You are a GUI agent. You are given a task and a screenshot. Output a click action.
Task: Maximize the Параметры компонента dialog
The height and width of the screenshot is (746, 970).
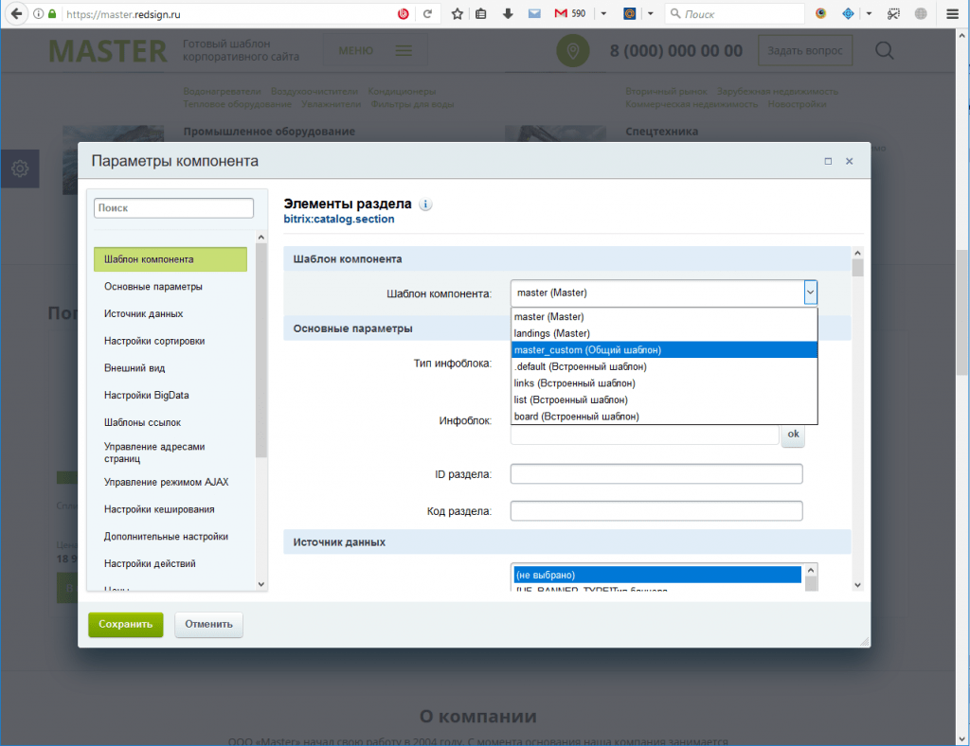(x=828, y=162)
